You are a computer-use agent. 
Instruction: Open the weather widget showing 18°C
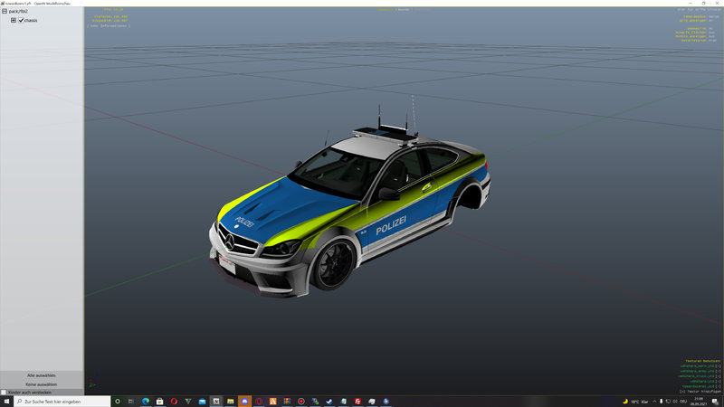[635, 402]
